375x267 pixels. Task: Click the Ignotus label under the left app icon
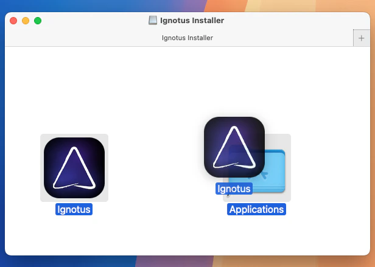(74, 209)
